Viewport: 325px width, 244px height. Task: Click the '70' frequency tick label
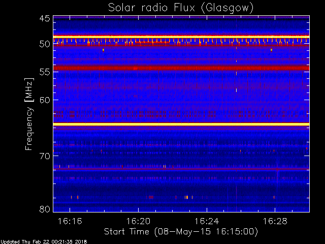click(x=45, y=156)
